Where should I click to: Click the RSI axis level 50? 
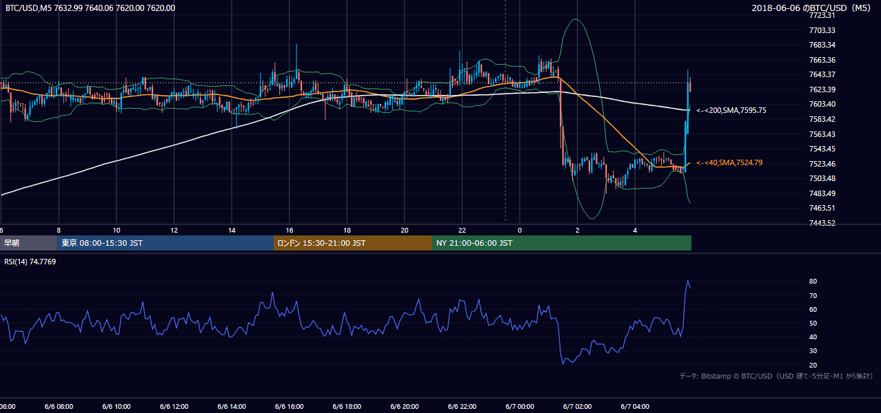[x=813, y=323]
